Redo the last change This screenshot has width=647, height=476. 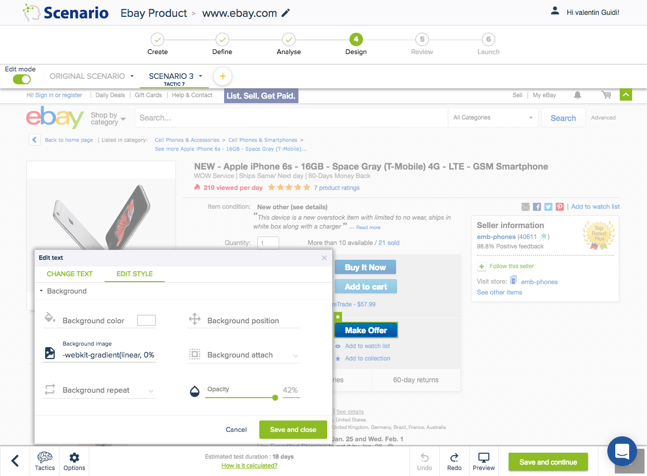tap(454, 461)
